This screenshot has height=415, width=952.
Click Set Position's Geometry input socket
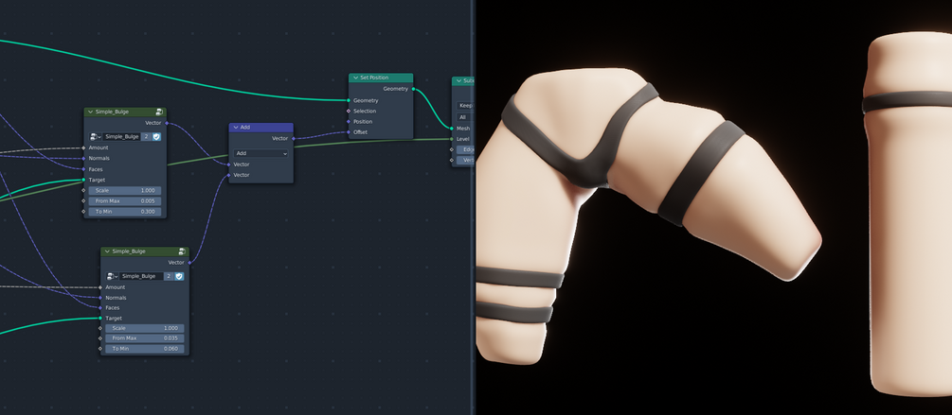point(349,100)
